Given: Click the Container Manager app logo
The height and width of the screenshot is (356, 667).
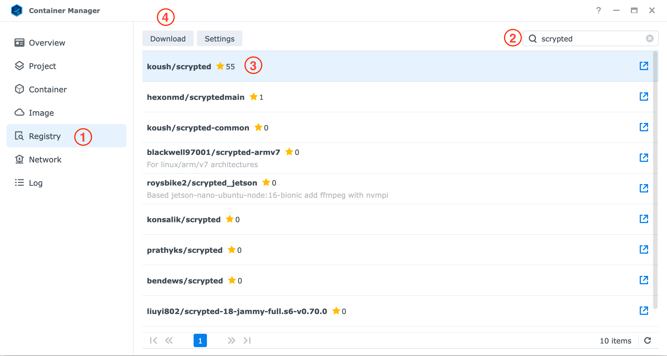Looking at the screenshot, I should coord(17,11).
